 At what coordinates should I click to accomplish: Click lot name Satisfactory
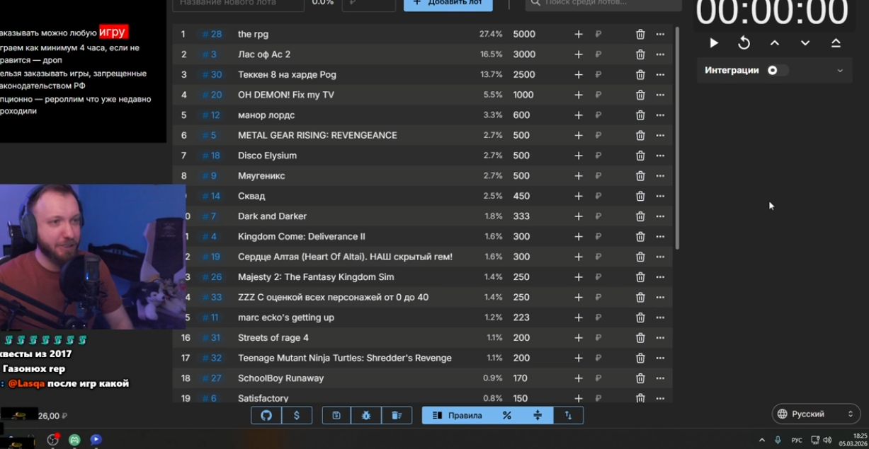pos(263,398)
